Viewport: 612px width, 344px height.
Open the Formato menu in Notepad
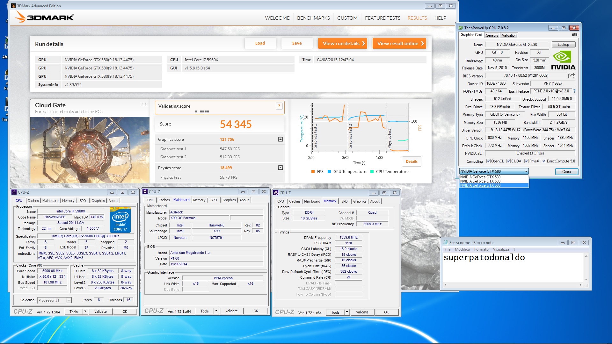click(x=481, y=249)
